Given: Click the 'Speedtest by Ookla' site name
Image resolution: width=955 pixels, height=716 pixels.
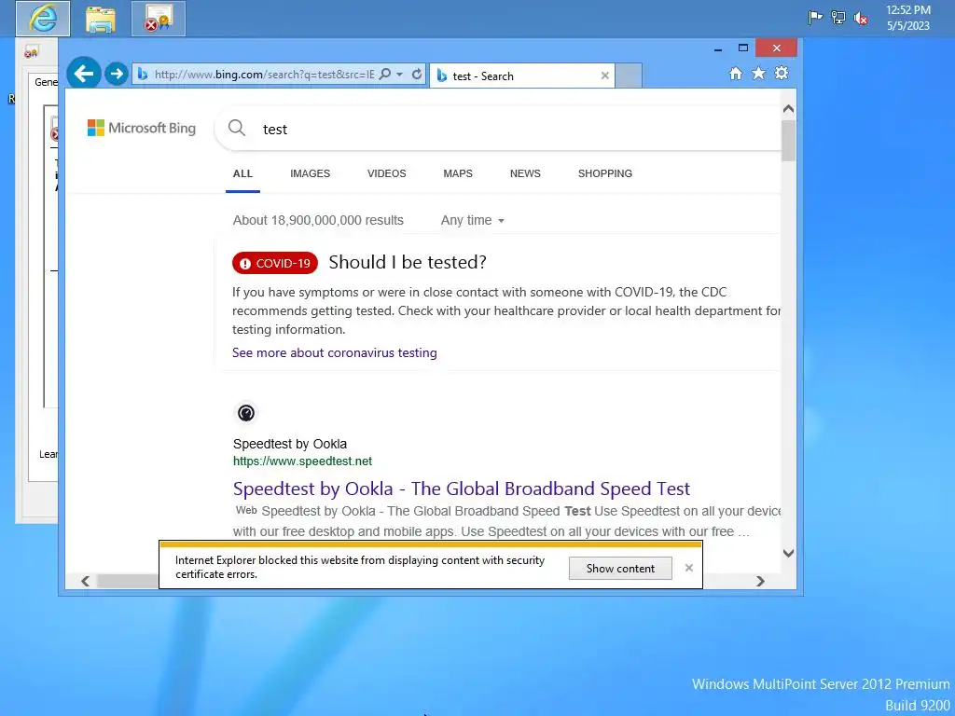Looking at the screenshot, I should click(290, 444).
